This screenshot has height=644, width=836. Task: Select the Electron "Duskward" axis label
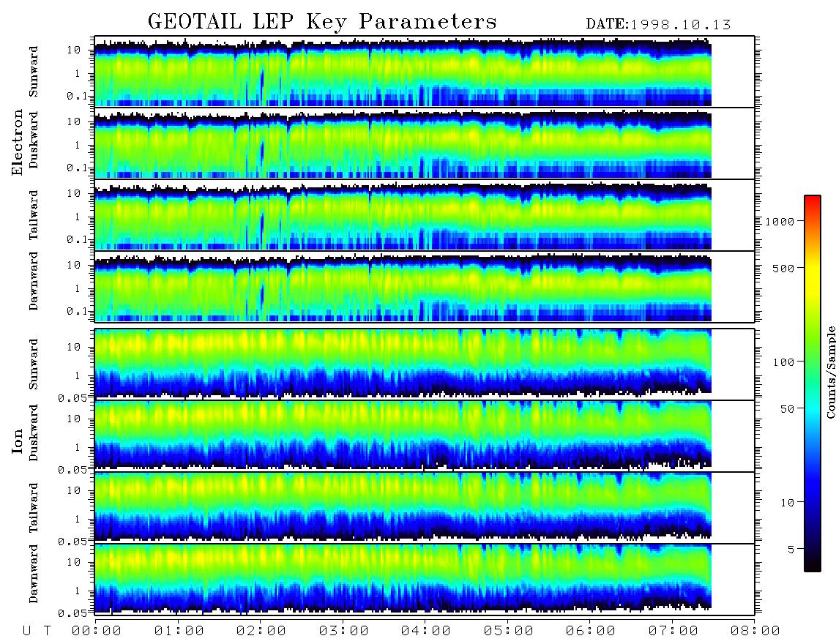click(34, 140)
